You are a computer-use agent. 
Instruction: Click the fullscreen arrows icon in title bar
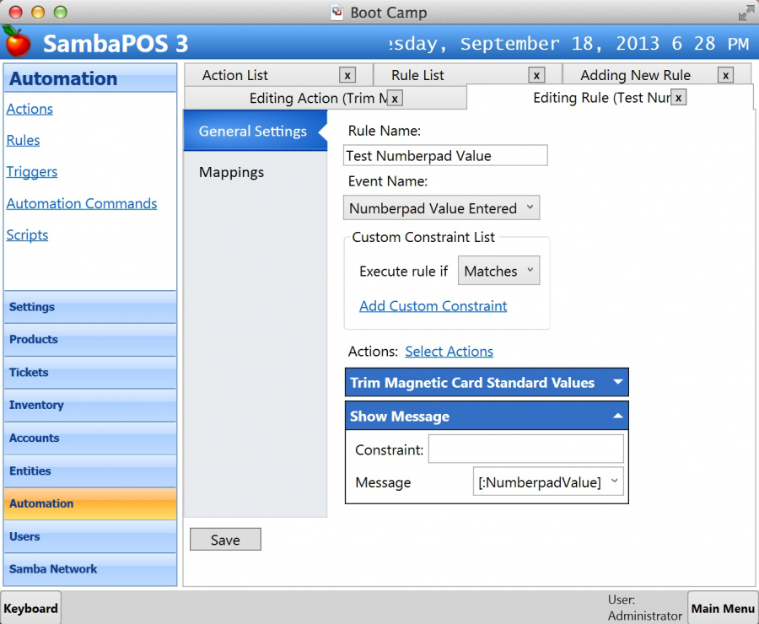(x=746, y=13)
